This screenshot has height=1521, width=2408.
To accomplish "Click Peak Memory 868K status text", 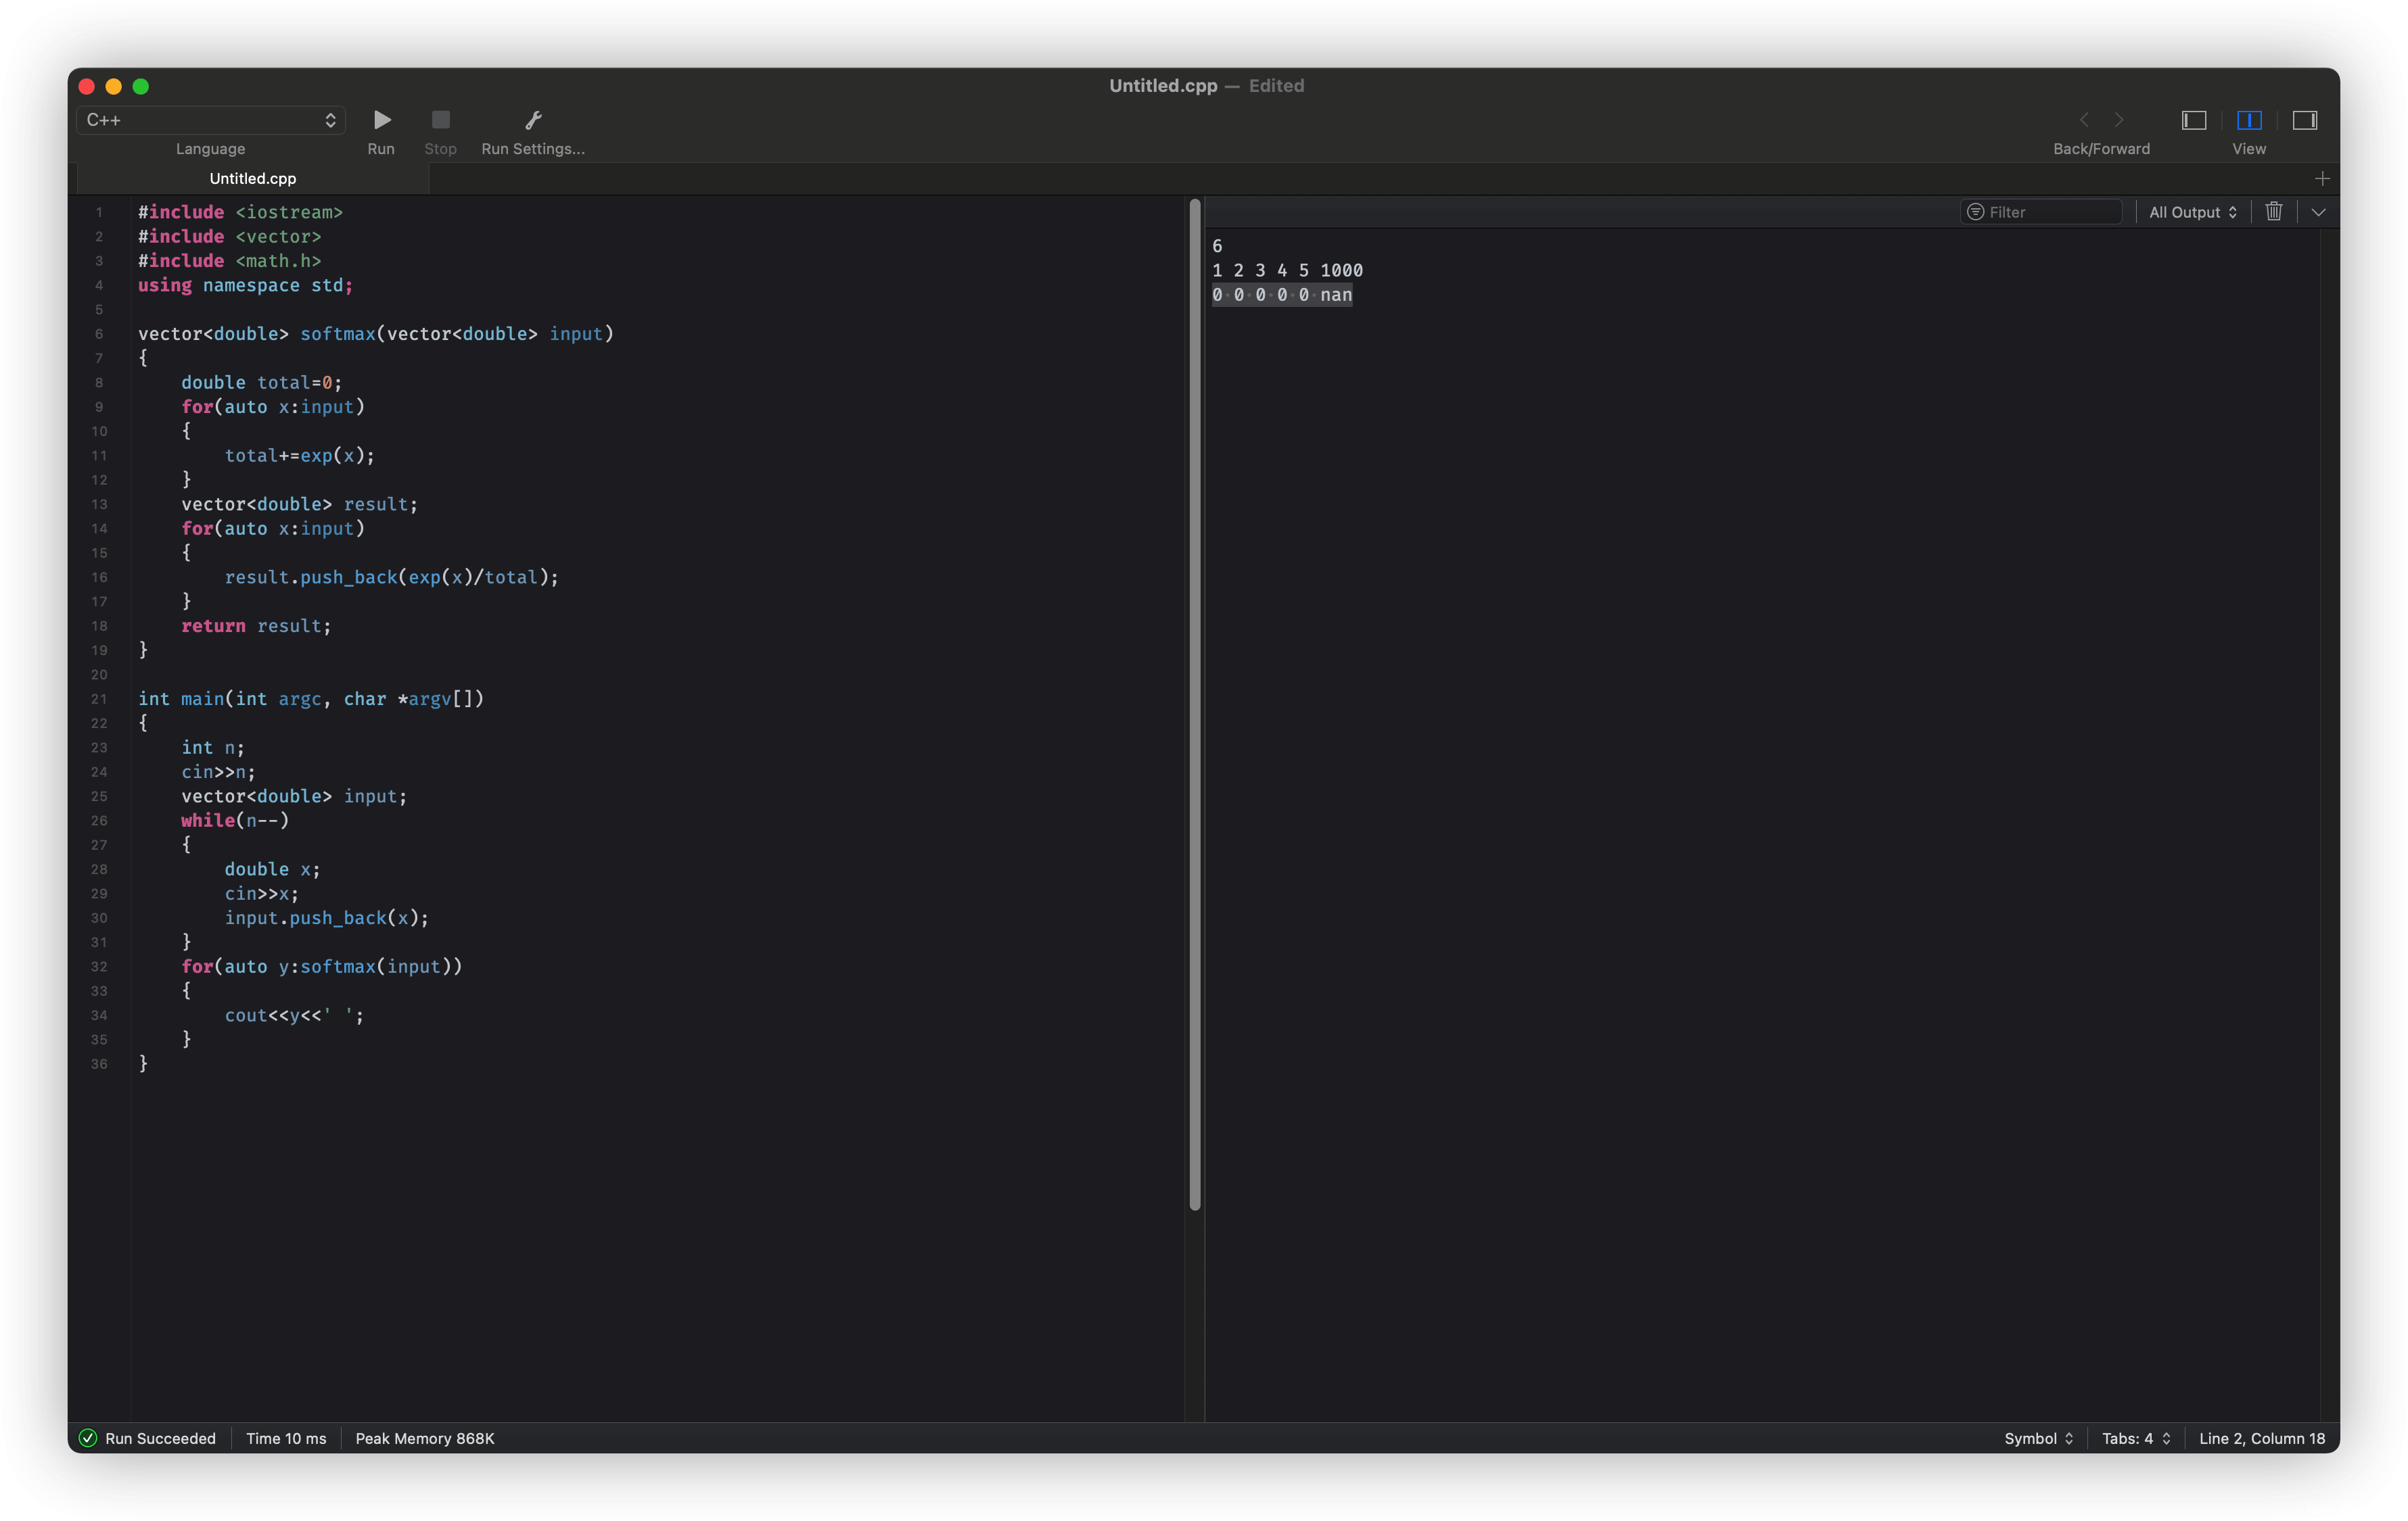I will point(425,1438).
